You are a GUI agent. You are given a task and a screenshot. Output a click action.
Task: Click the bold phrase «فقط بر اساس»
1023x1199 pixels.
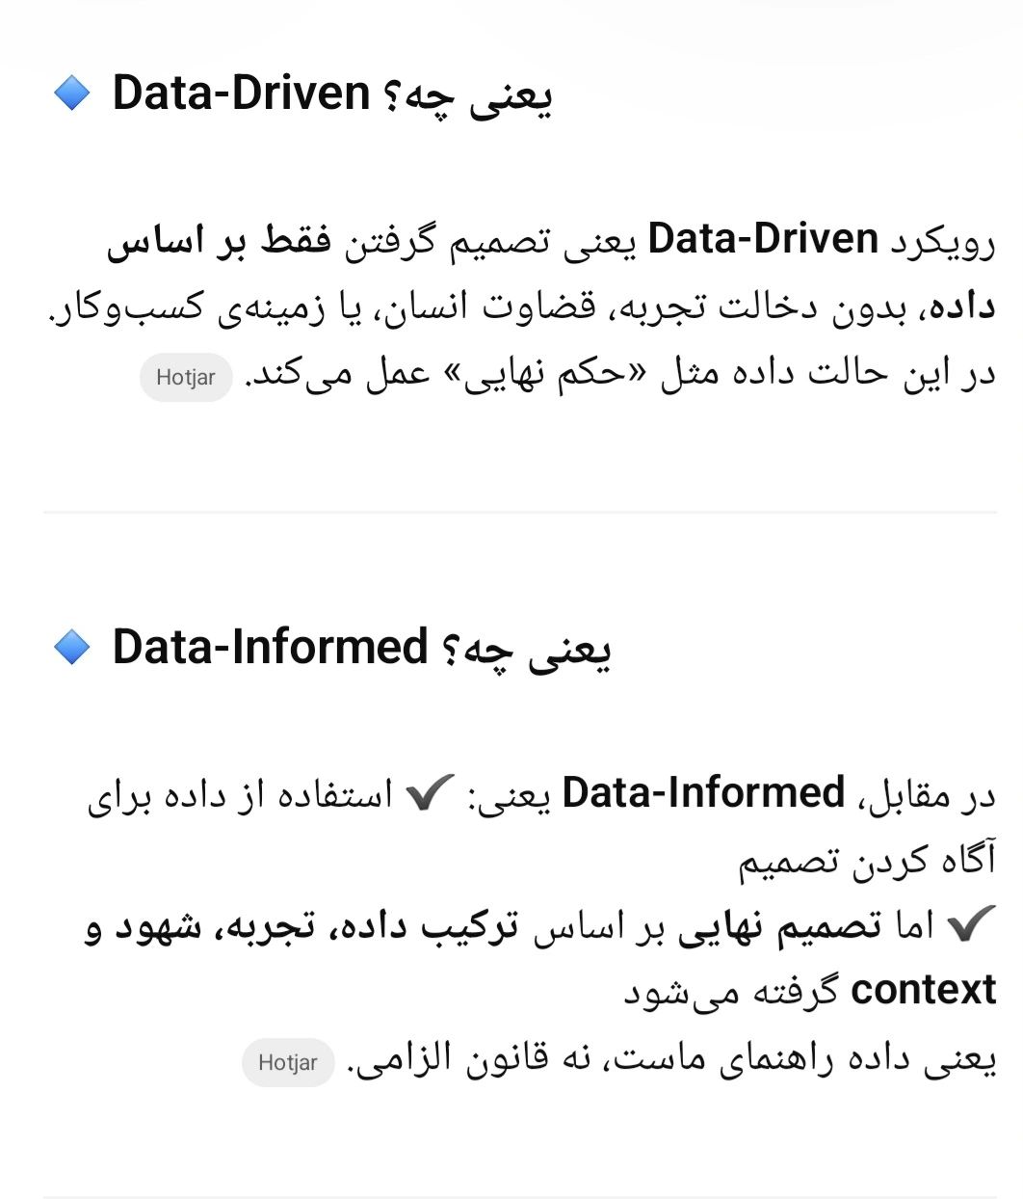point(220,241)
